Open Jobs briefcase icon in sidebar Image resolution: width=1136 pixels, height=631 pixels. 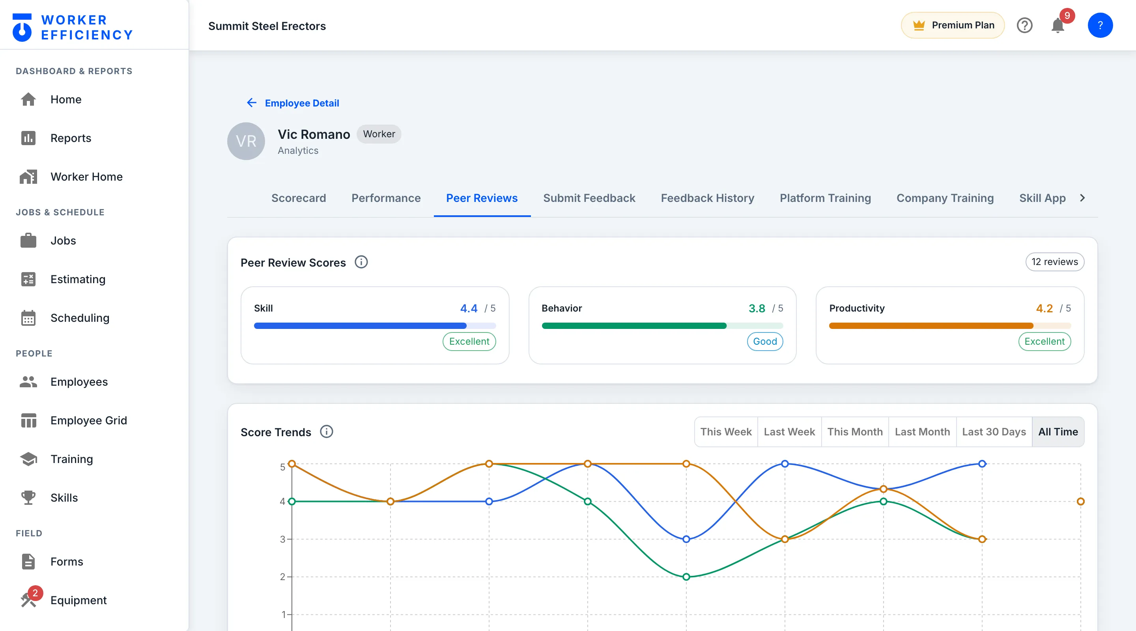pos(28,241)
